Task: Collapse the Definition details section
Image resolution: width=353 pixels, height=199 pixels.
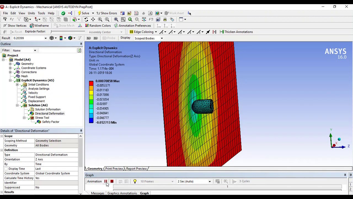Action: tap(2, 150)
